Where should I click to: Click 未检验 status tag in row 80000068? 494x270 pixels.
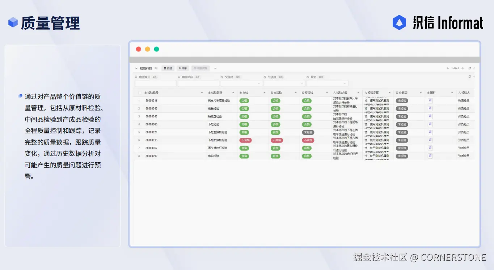(x=402, y=124)
